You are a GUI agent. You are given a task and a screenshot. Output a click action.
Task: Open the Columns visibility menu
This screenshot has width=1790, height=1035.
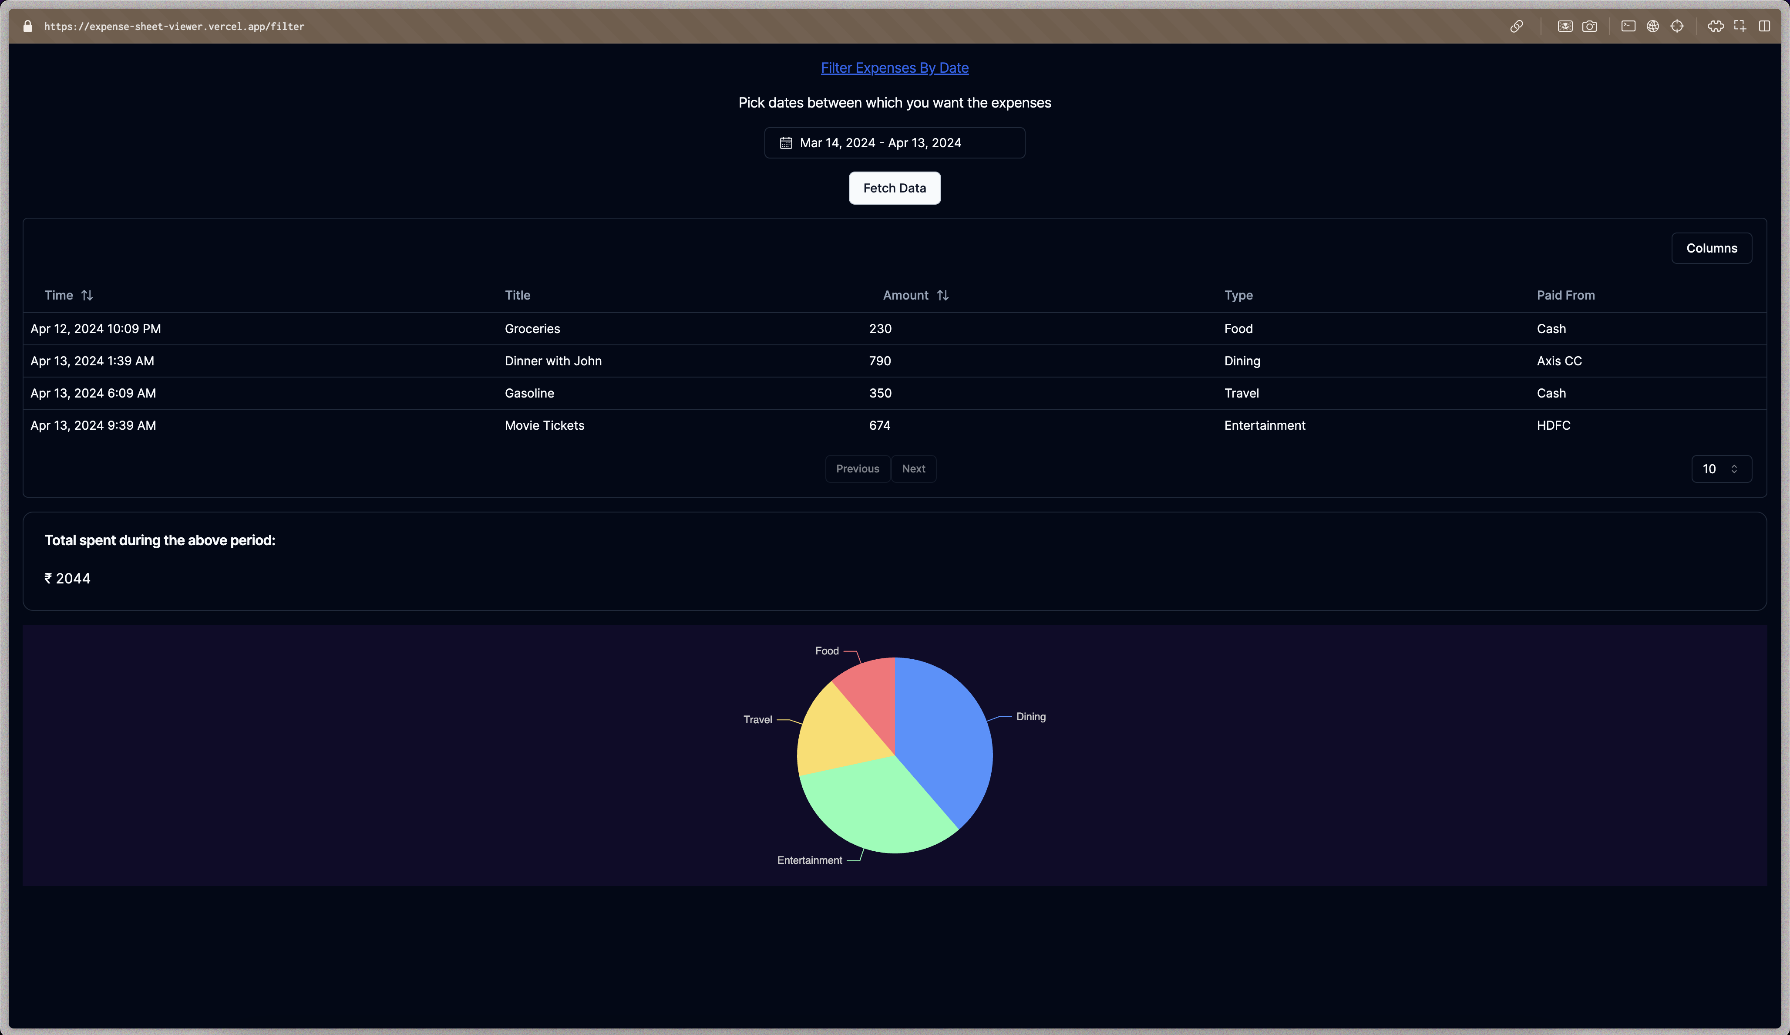point(1711,248)
